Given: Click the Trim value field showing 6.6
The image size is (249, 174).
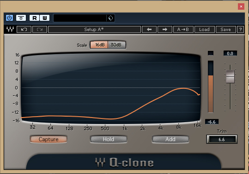Looking at the screenshot, I should (x=222, y=139).
